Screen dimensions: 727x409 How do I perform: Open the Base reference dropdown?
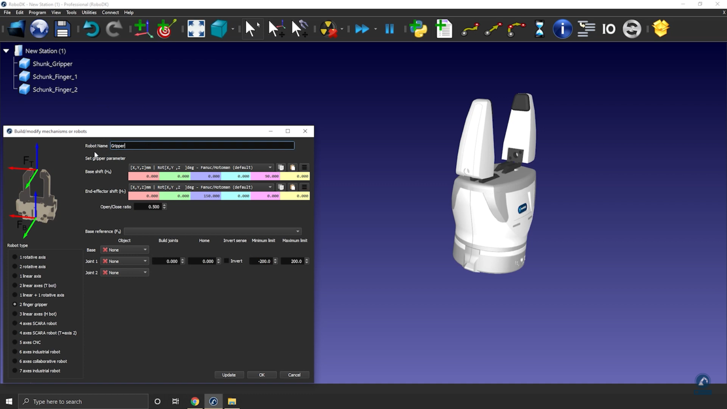click(212, 231)
